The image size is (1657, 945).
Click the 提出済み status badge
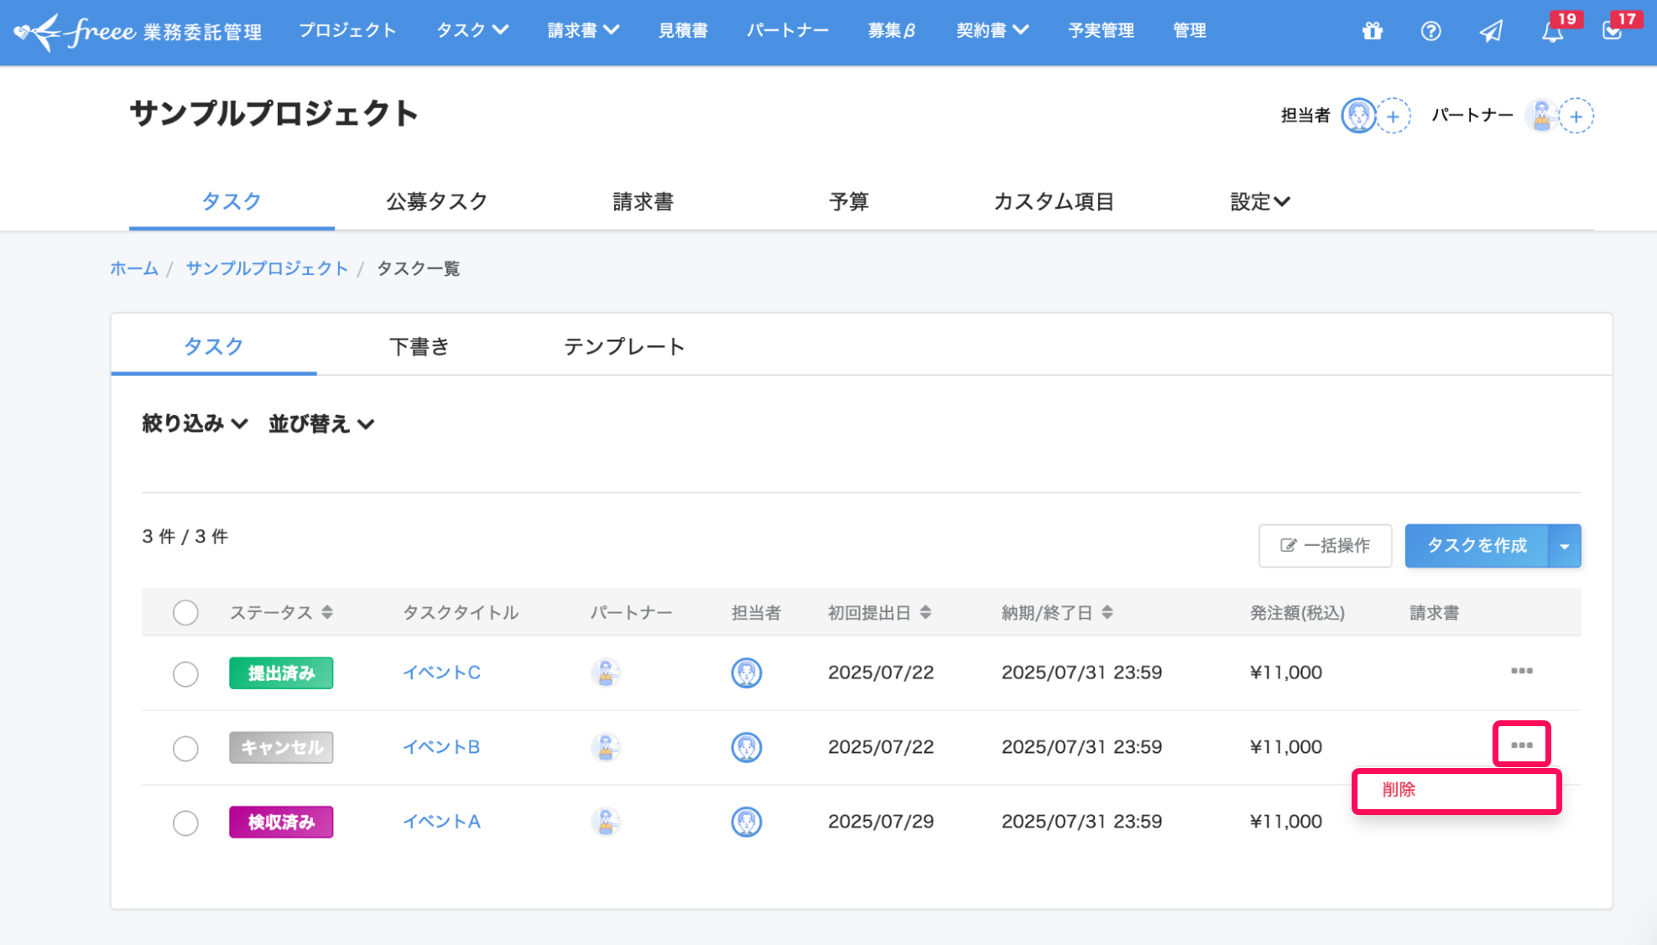click(x=281, y=673)
